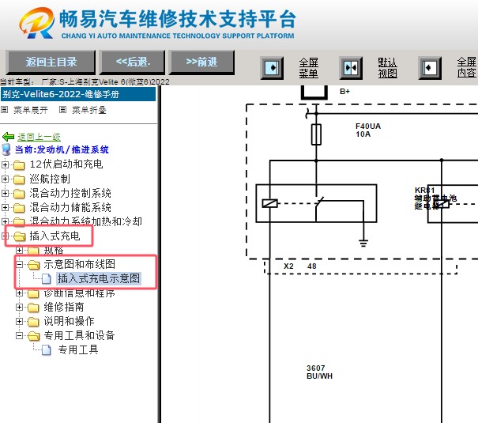Collapse the 专用工具和设备 subfolder
The image size is (478, 423).
coord(19,335)
